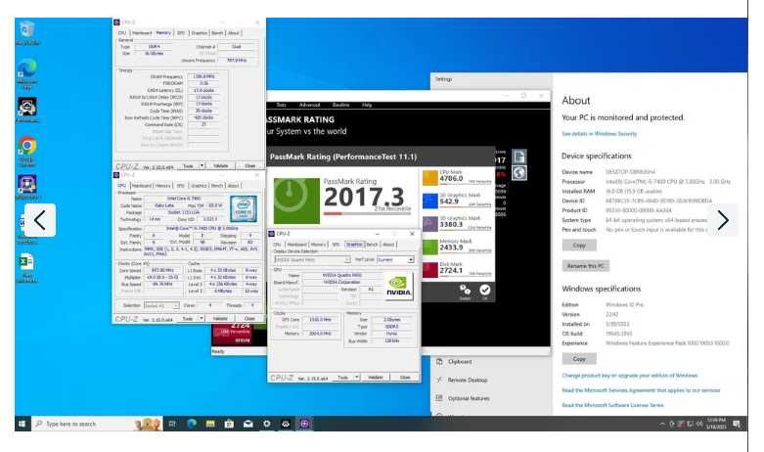This screenshot has height=452, width=764.
Task: Expand Tools arrow in CPU-Z Memory window
Action: (x=202, y=166)
